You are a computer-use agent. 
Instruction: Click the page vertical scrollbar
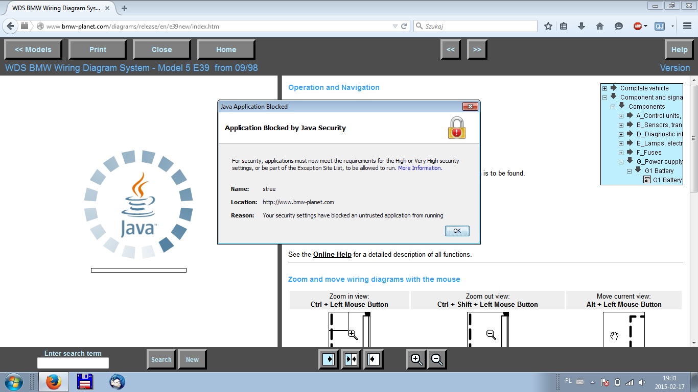point(693,212)
